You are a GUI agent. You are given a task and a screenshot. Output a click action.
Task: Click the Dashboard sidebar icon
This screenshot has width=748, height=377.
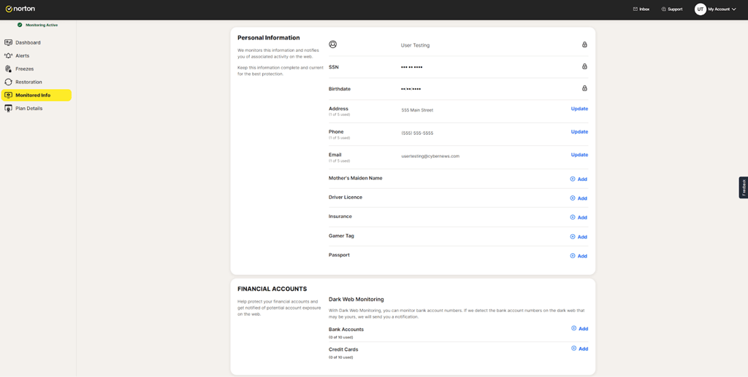pyautogui.click(x=8, y=42)
